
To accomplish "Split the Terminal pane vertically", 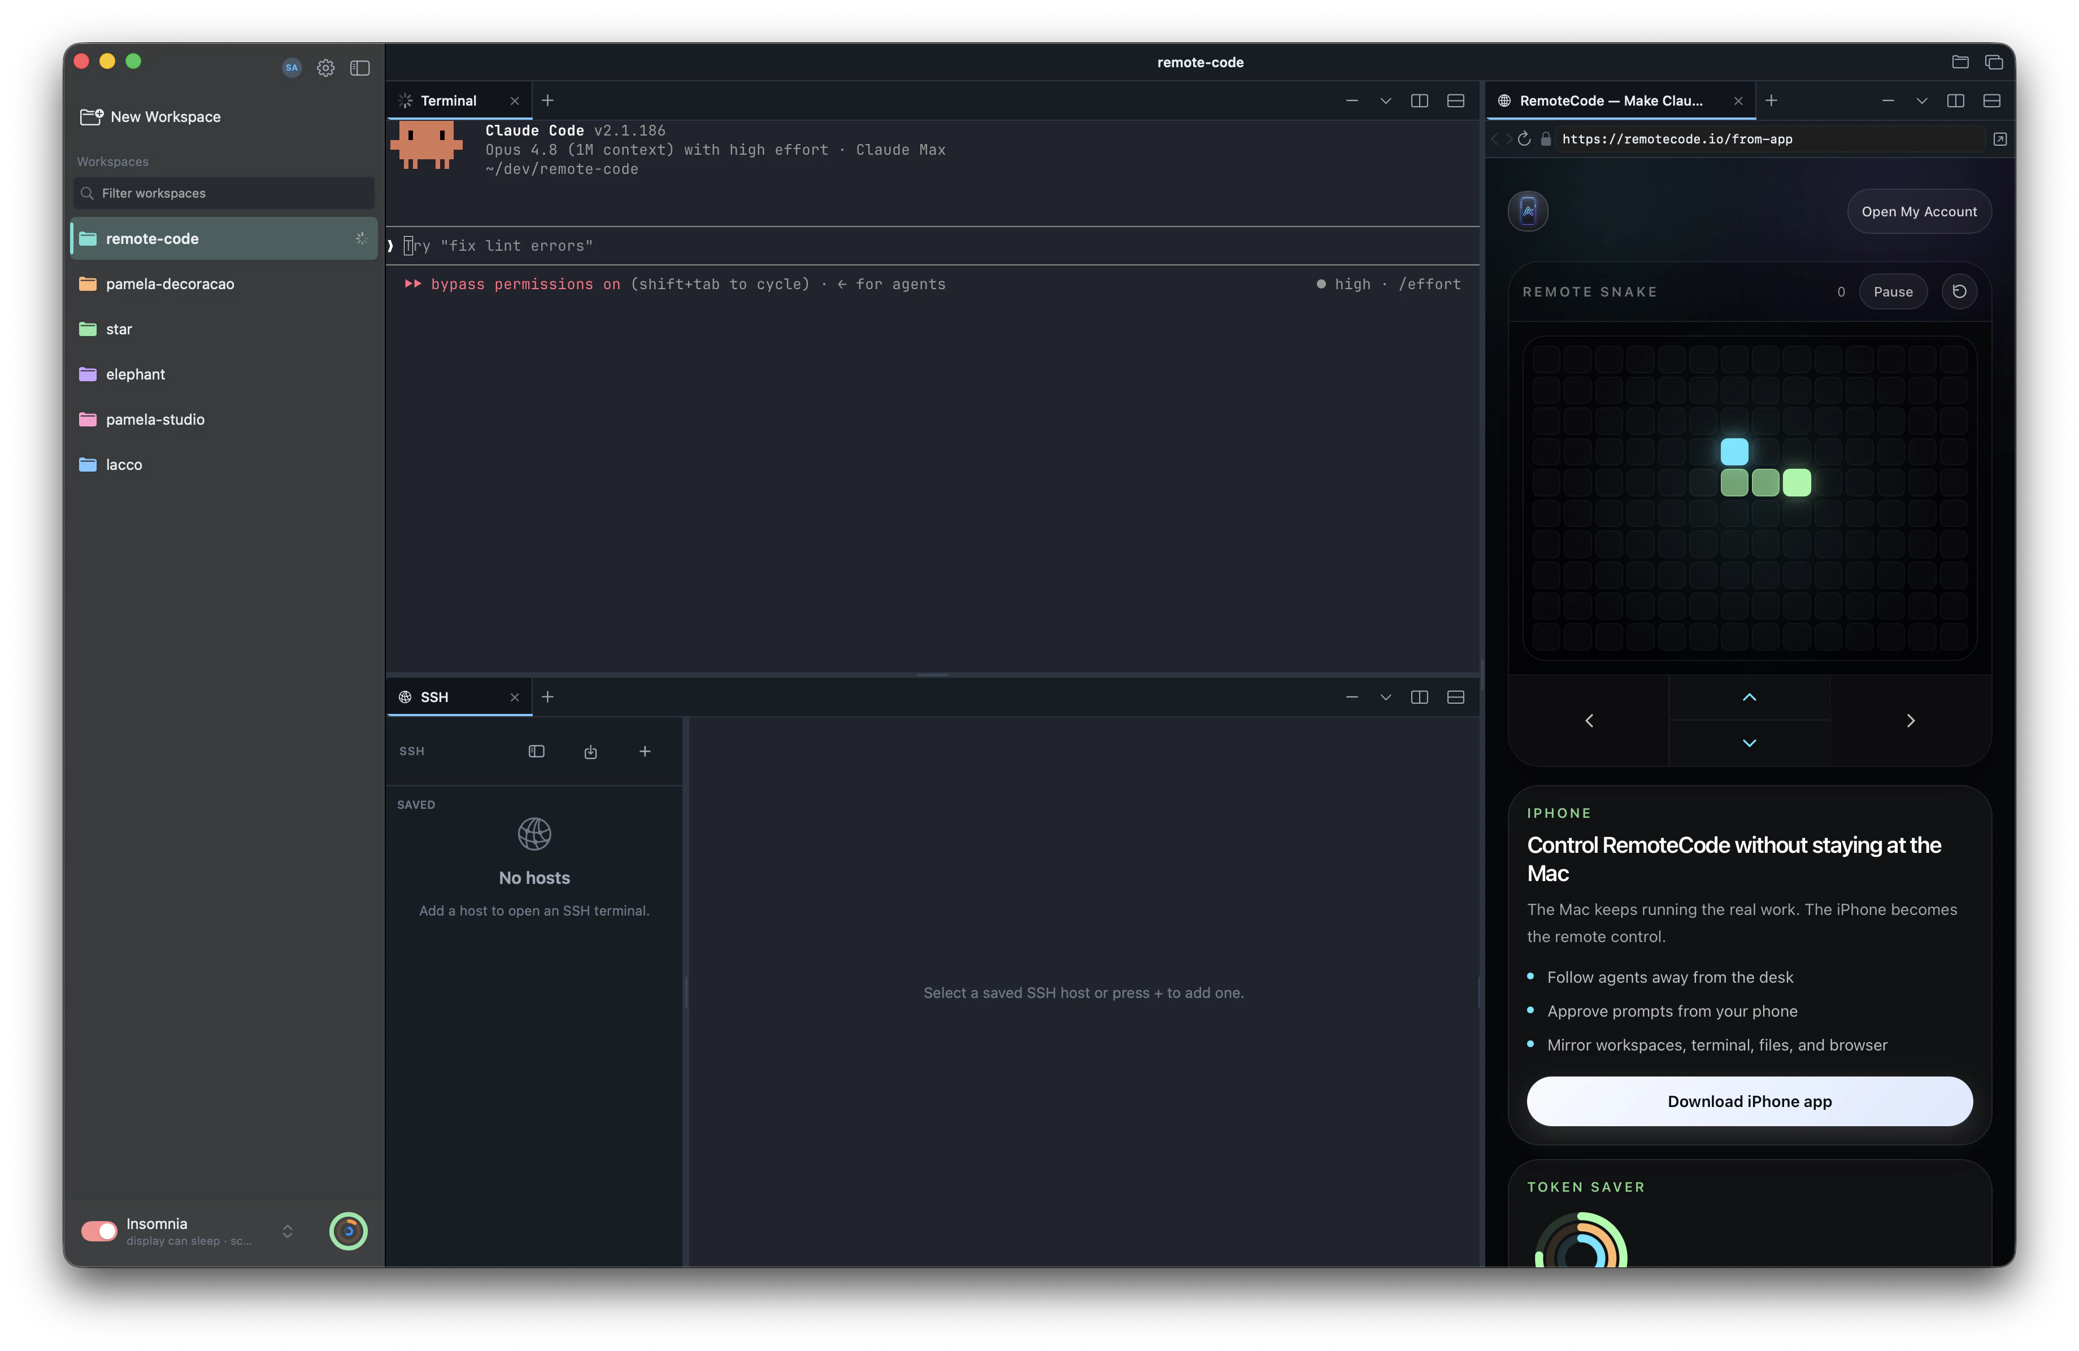I will pos(1420,101).
